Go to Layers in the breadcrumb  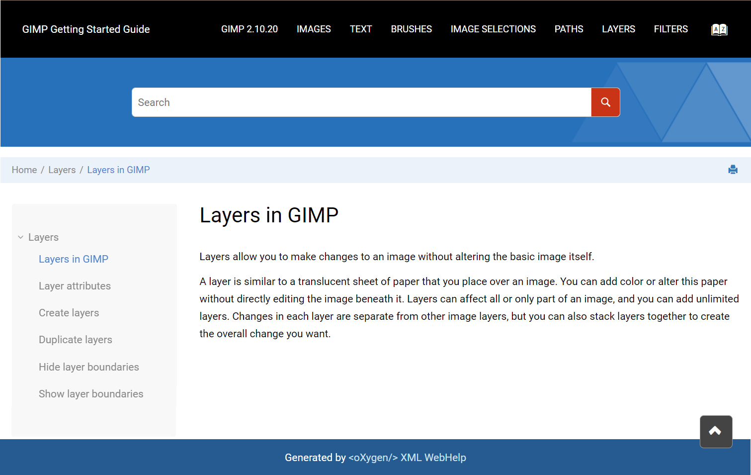(x=62, y=170)
